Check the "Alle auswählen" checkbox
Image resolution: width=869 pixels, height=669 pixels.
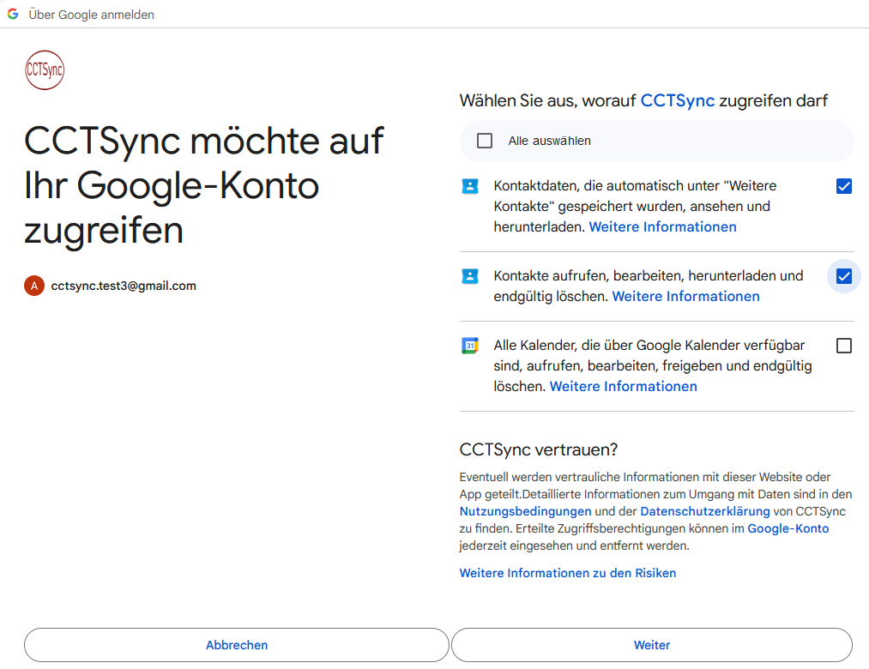point(485,141)
